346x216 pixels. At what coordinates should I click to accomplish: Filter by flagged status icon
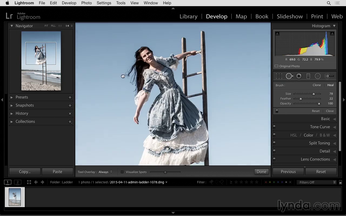coord(211,182)
